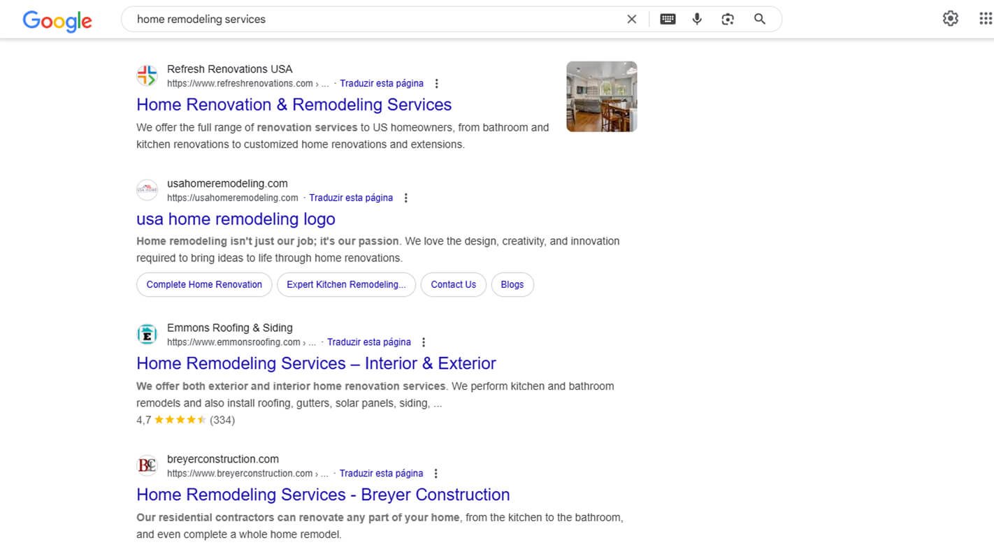Screen dimensions: 994x554
Task: Click the refreshrenovations.com URL text
Action: [x=247, y=84]
